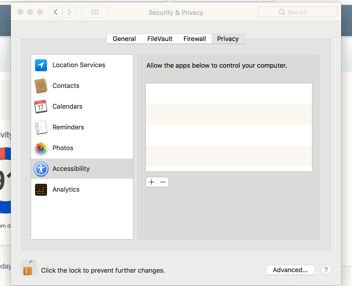Select Contacts label in privacy list
Image resolution: width=352 pixels, height=286 pixels.
tap(66, 85)
